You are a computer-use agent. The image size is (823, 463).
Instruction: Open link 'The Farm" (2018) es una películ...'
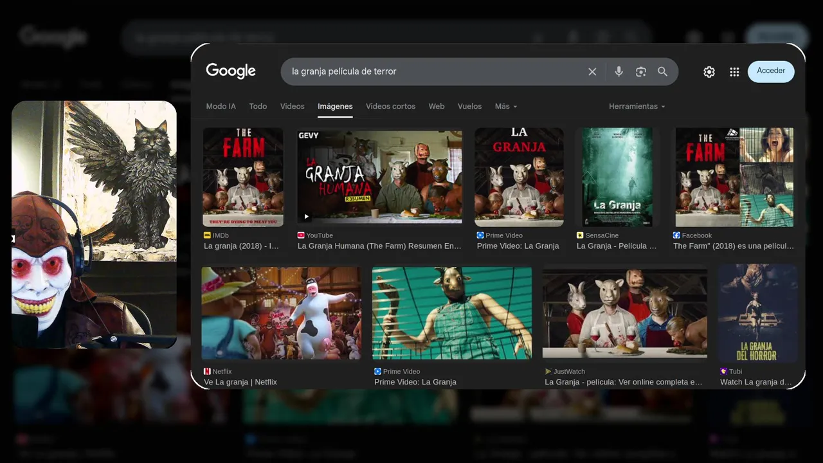coord(734,246)
